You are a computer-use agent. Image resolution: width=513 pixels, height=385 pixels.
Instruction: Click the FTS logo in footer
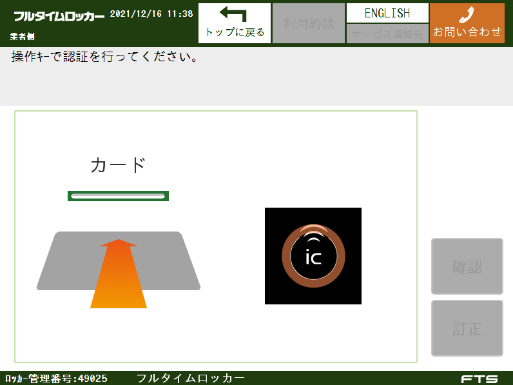(479, 379)
